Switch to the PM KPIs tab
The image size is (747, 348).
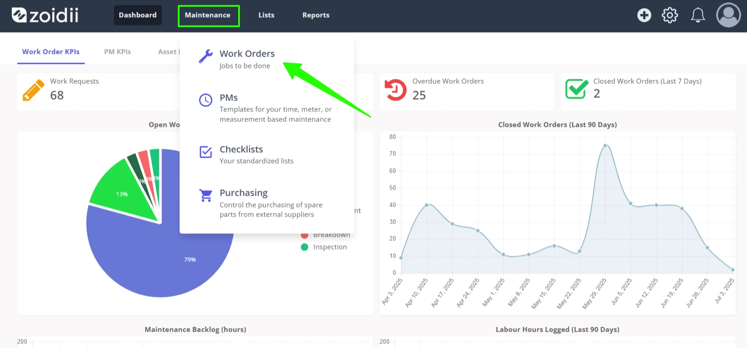(x=117, y=52)
